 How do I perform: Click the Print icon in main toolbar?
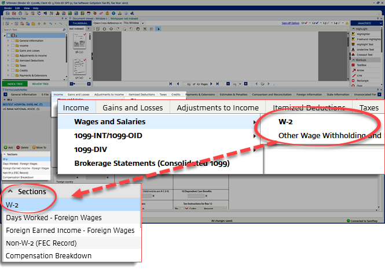point(20,13)
